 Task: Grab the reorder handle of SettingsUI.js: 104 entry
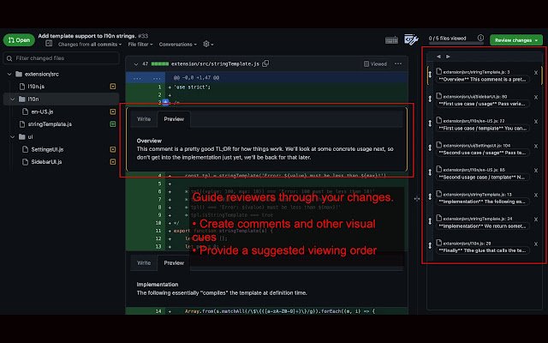430,148
